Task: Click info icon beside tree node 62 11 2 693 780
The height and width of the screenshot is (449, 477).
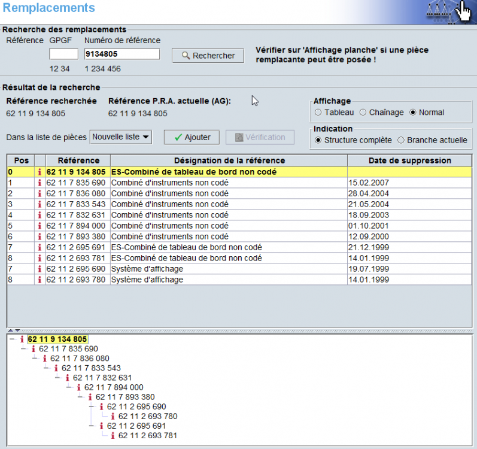Action: [113, 417]
